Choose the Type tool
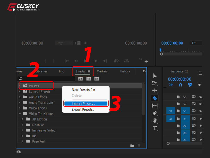The height and width of the screenshot is (158, 210). (155, 128)
